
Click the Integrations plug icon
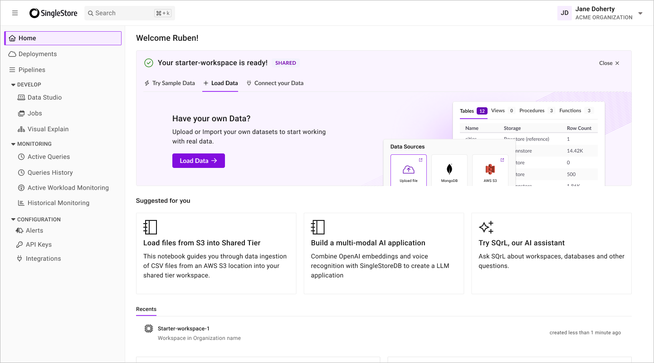click(20, 258)
